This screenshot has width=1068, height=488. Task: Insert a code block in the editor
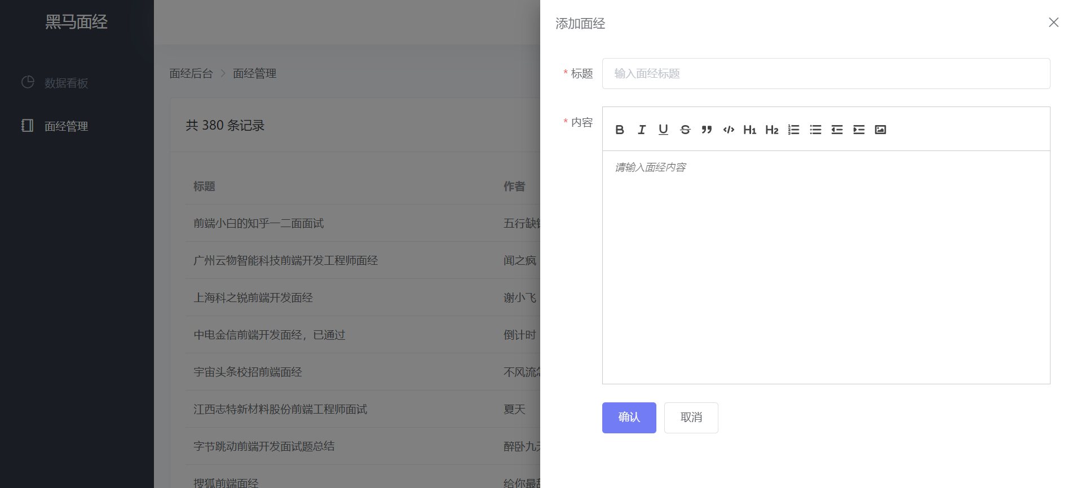[729, 130]
